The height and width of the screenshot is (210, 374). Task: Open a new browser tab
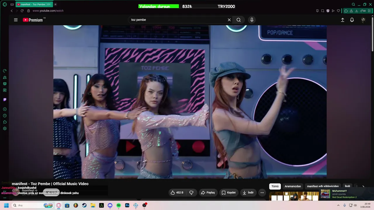(55, 4)
